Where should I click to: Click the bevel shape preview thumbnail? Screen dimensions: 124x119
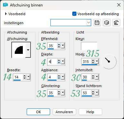pos(19,50)
